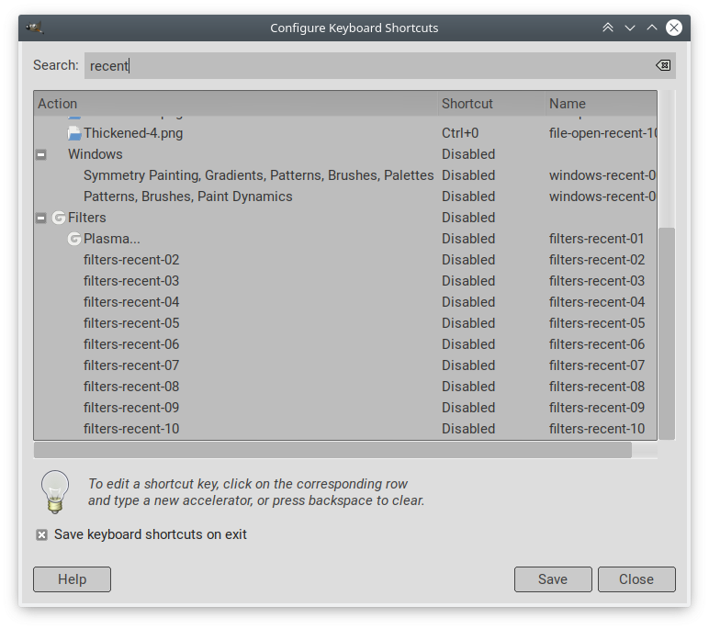Image resolution: width=709 pixels, height=629 pixels.
Task: Click the Save button
Action: click(x=553, y=579)
